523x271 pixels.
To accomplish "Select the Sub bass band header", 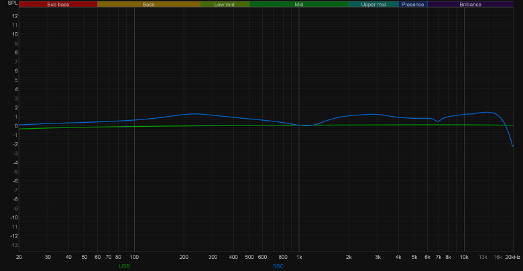I will pyautogui.click(x=58, y=4).
